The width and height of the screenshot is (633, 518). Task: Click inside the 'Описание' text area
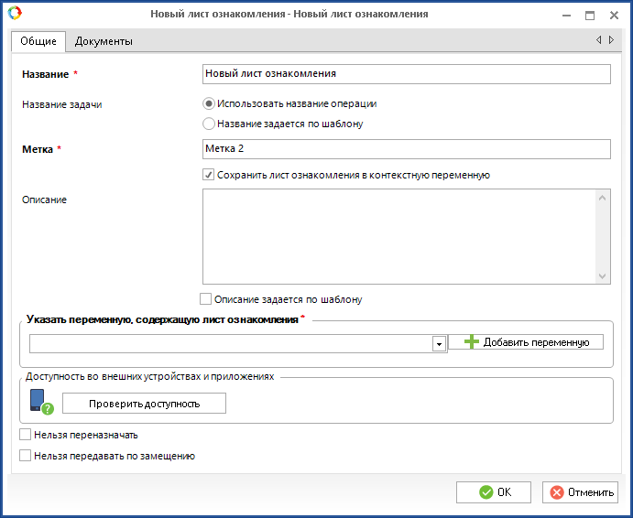pos(399,236)
